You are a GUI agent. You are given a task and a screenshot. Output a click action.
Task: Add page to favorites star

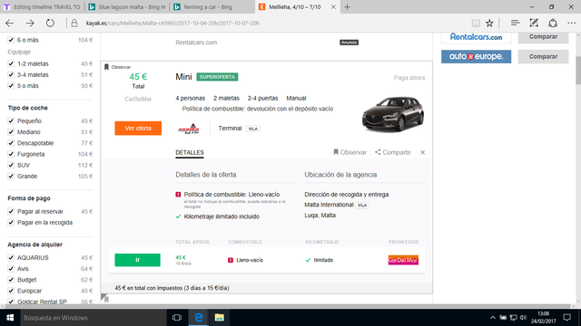(489, 23)
